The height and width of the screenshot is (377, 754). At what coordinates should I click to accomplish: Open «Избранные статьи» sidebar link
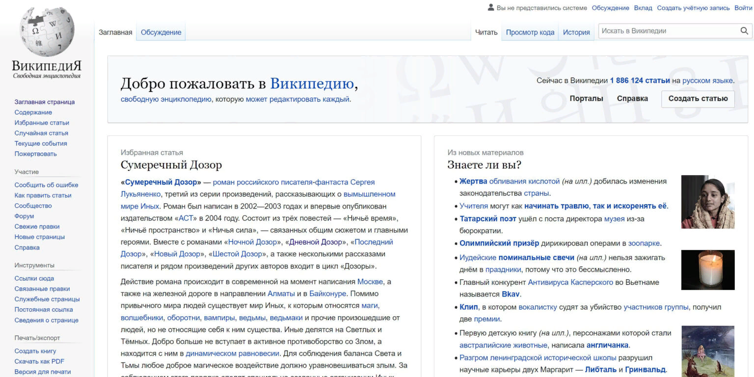click(x=42, y=123)
